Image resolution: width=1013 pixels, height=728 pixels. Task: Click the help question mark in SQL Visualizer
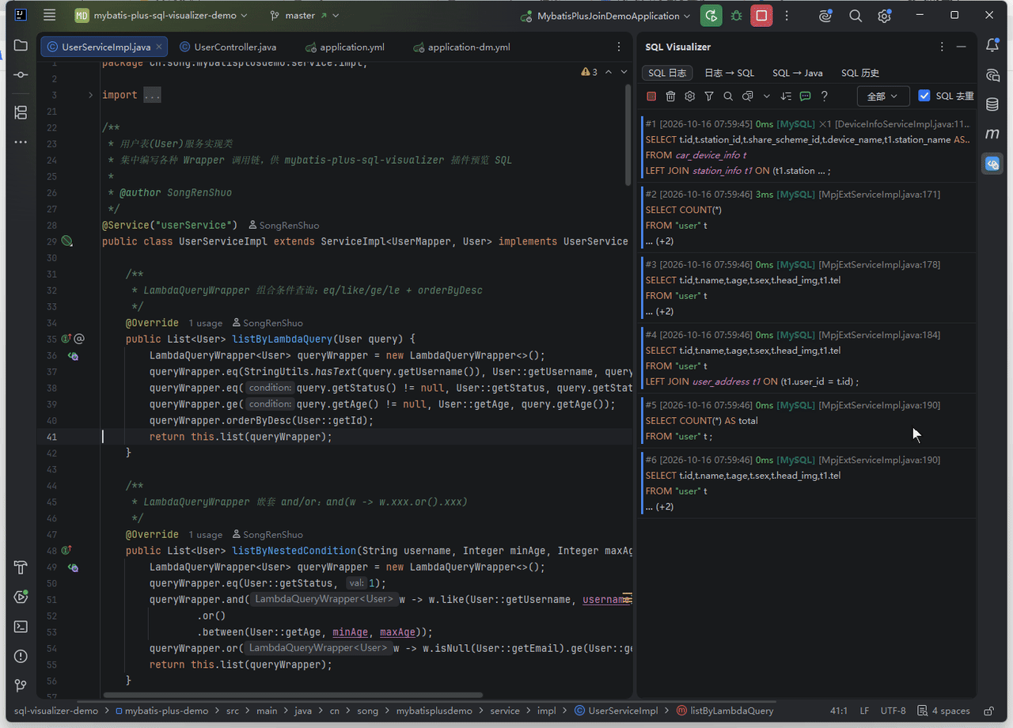pos(825,97)
